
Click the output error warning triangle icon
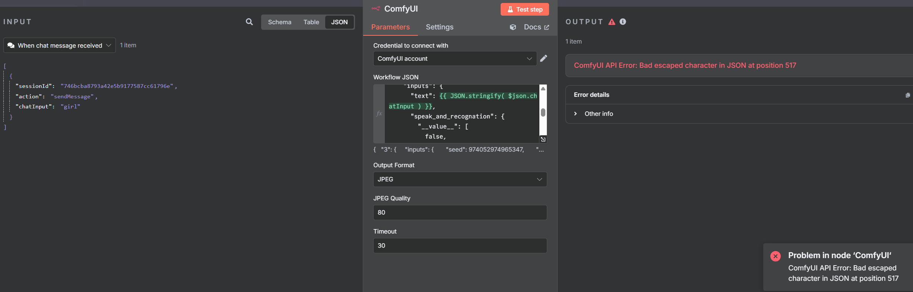pyautogui.click(x=612, y=22)
